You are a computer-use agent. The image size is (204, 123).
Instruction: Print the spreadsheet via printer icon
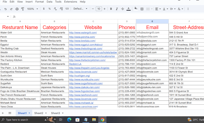pyautogui.click(x=17, y=9)
